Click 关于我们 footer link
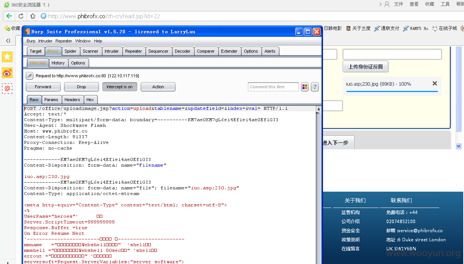The width and height of the screenshot is (464, 264). click(355, 200)
